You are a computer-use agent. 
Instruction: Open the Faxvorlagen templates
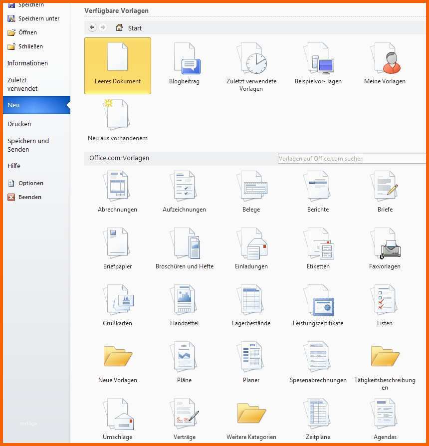coord(385,248)
